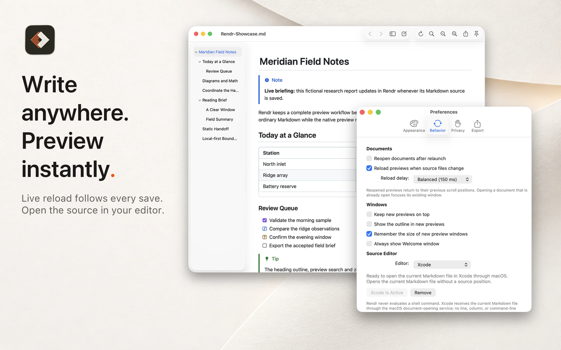Click the Preferences window title

(x=444, y=112)
